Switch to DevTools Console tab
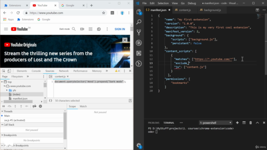 click(x=36, y=71)
